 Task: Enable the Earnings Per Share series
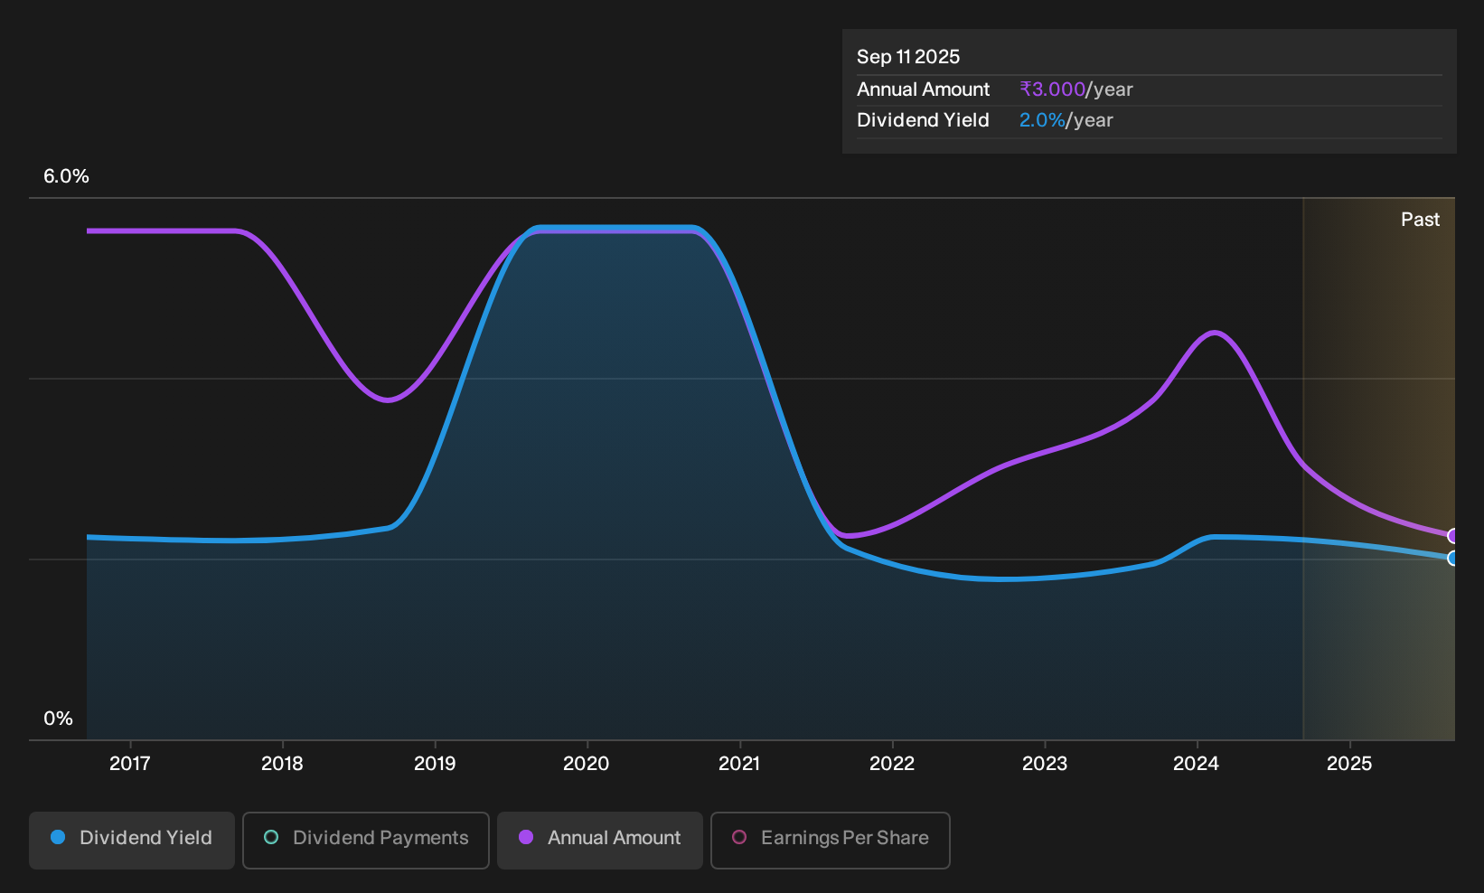pyautogui.click(x=831, y=841)
